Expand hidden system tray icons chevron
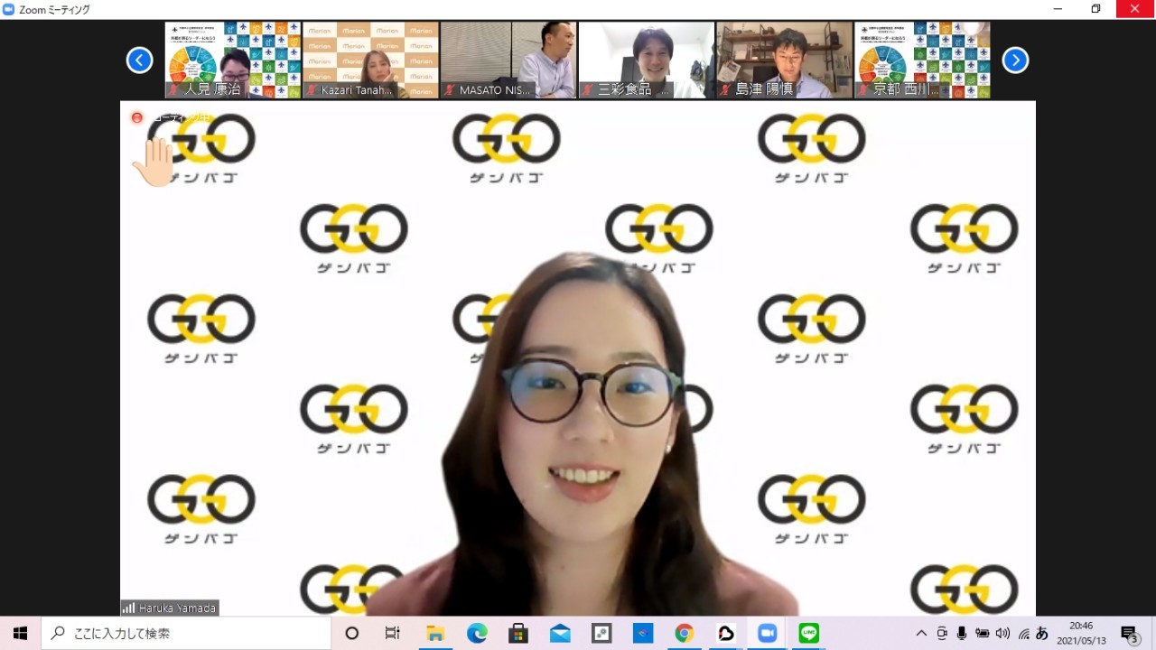The width and height of the screenshot is (1156, 650). tap(921, 634)
